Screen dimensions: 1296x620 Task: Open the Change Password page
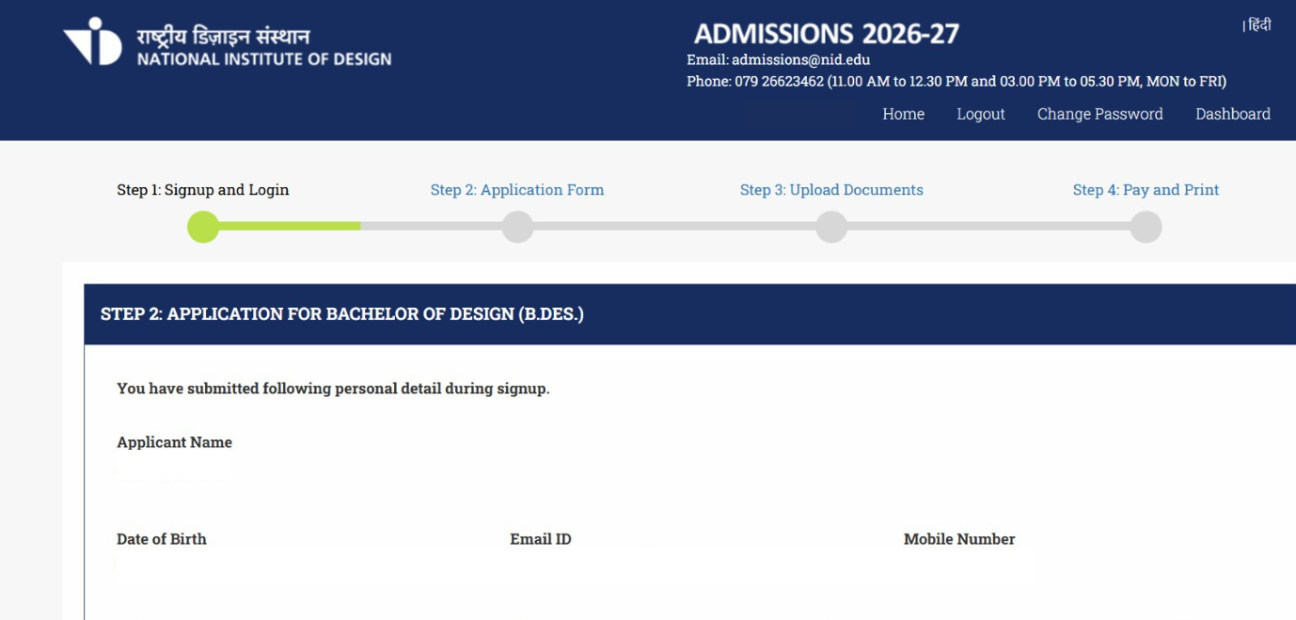[1099, 114]
